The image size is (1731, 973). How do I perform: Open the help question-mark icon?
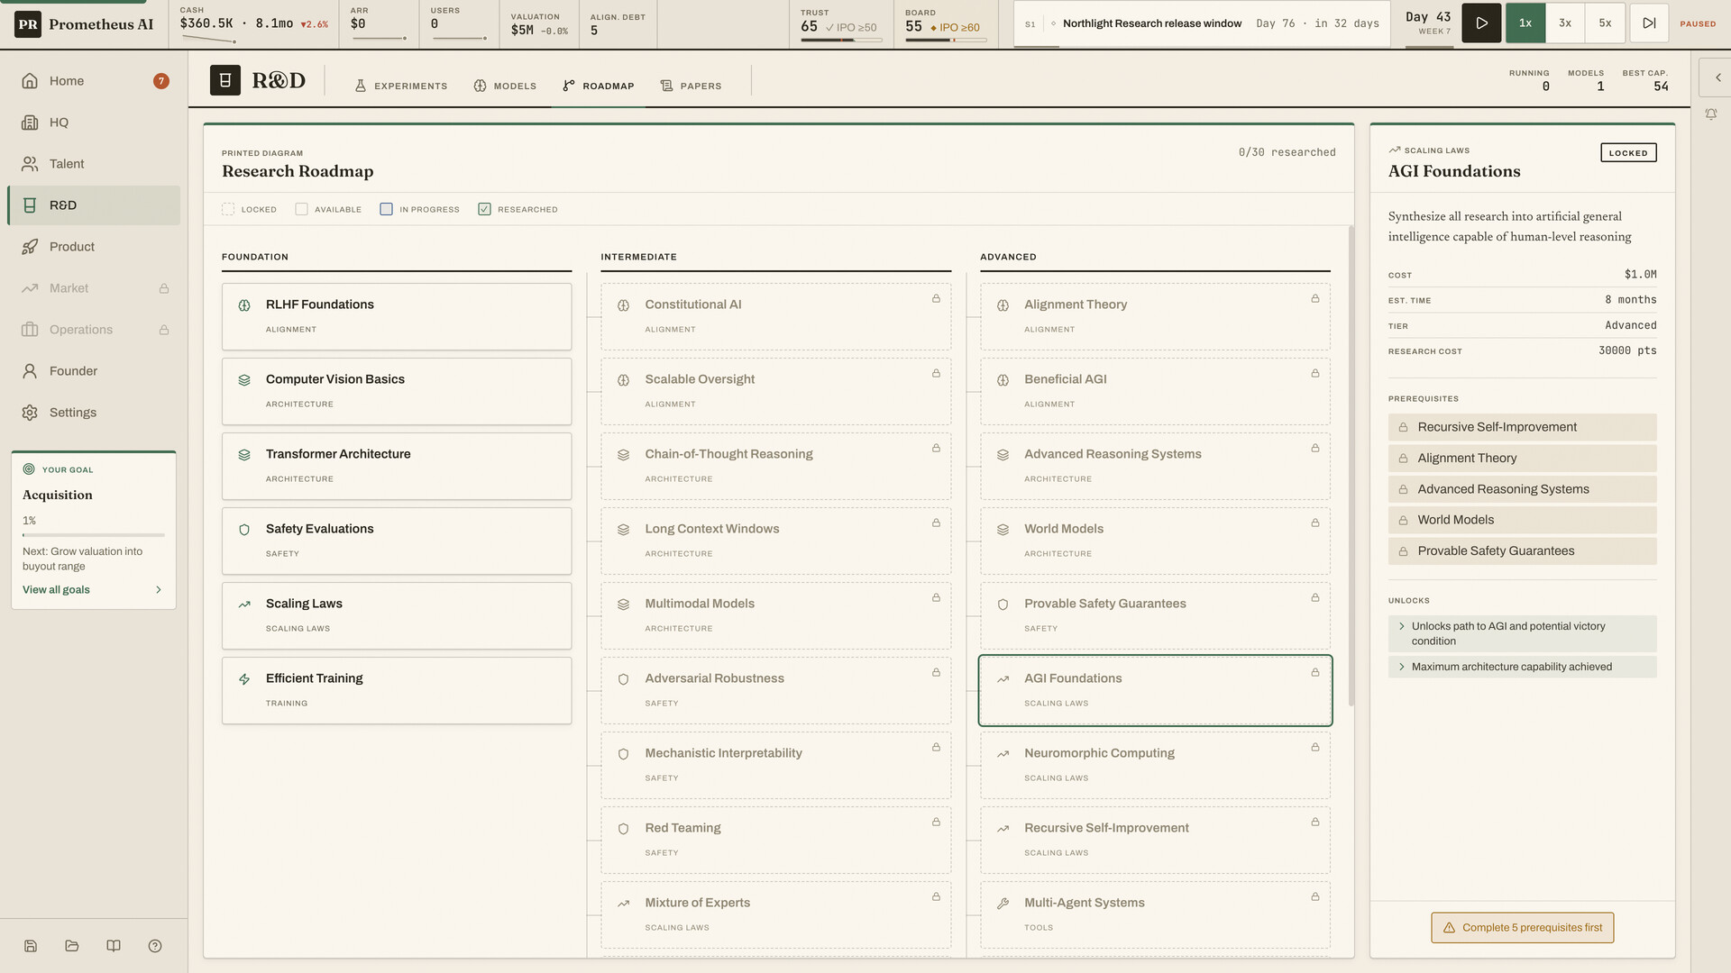(155, 946)
